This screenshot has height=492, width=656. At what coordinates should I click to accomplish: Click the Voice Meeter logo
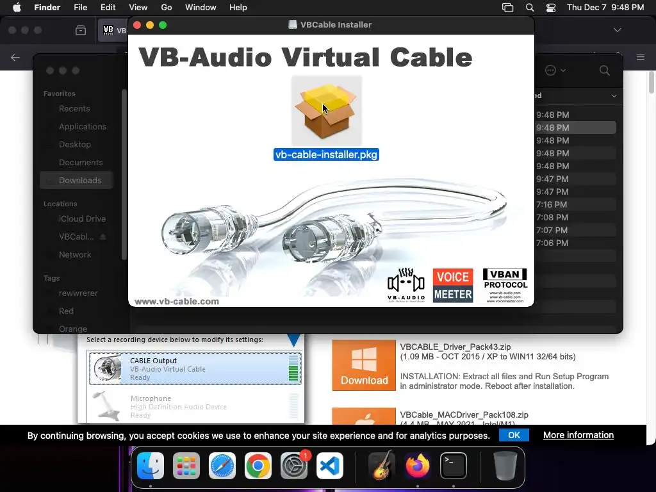click(453, 285)
